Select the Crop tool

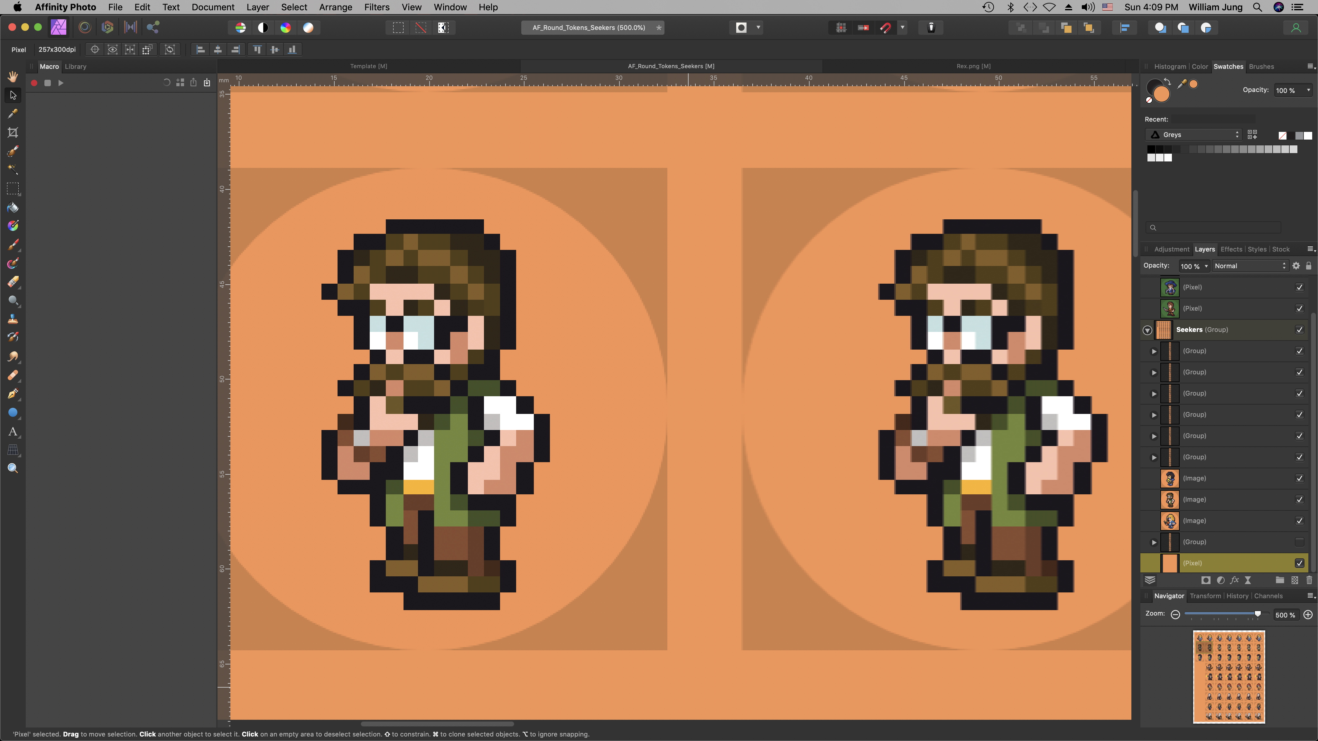click(13, 133)
